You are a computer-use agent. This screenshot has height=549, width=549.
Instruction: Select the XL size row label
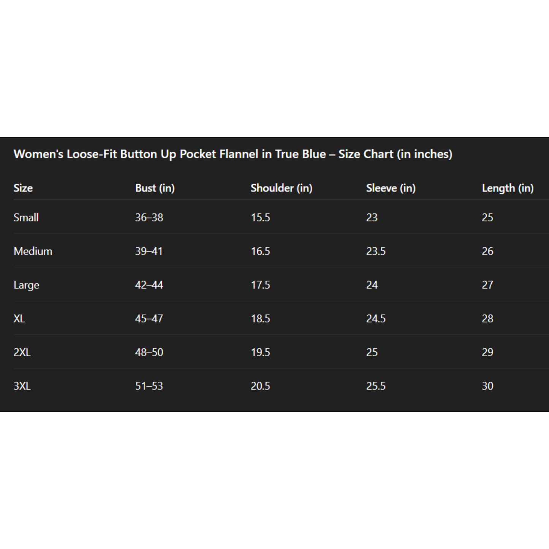[19, 318]
